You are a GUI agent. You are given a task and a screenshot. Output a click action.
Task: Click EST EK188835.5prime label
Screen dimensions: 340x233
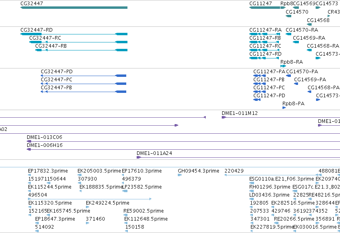pyautogui.click(x=101, y=187)
